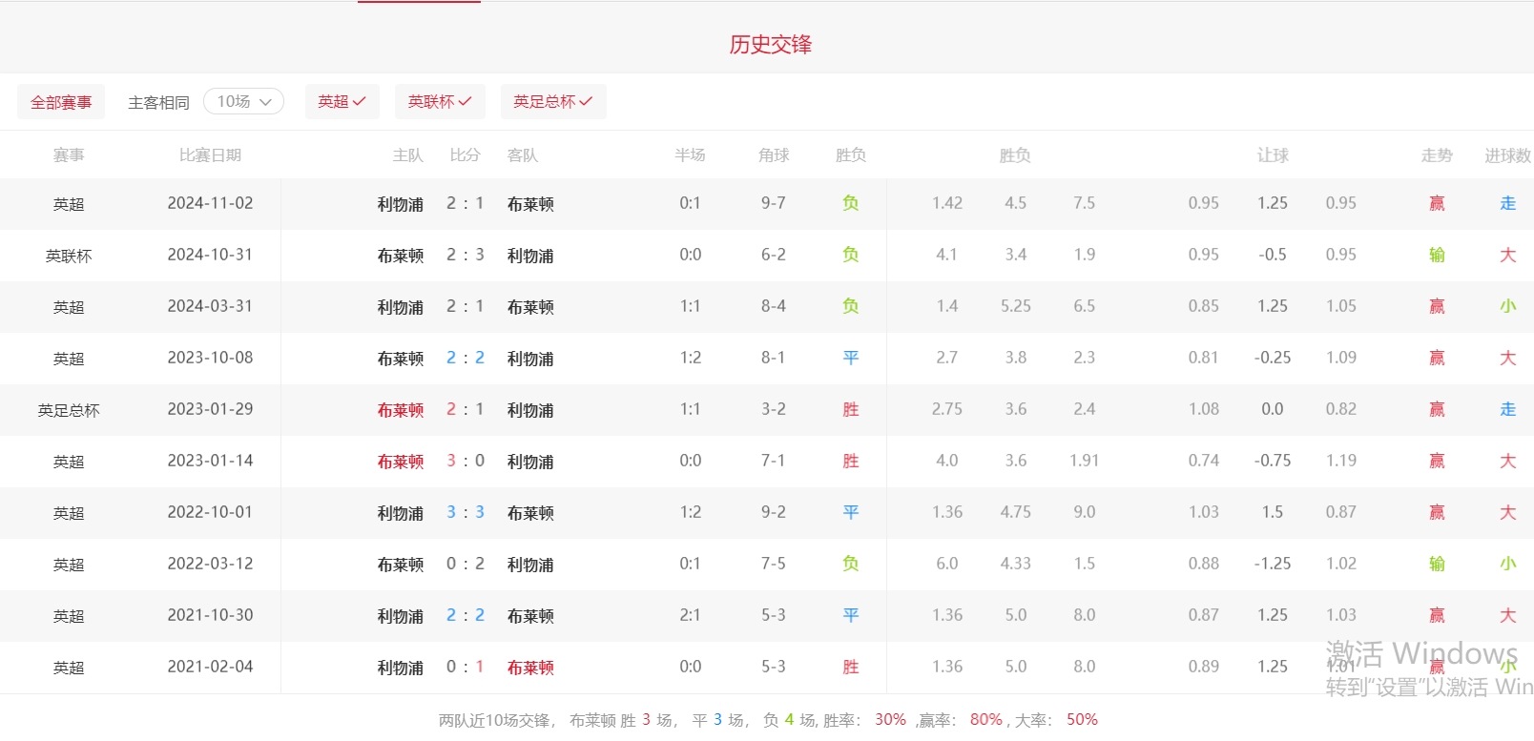This screenshot has height=741, width=1534.
Task: Open the 2:3 score on 2024-10-31
Action: (x=466, y=256)
